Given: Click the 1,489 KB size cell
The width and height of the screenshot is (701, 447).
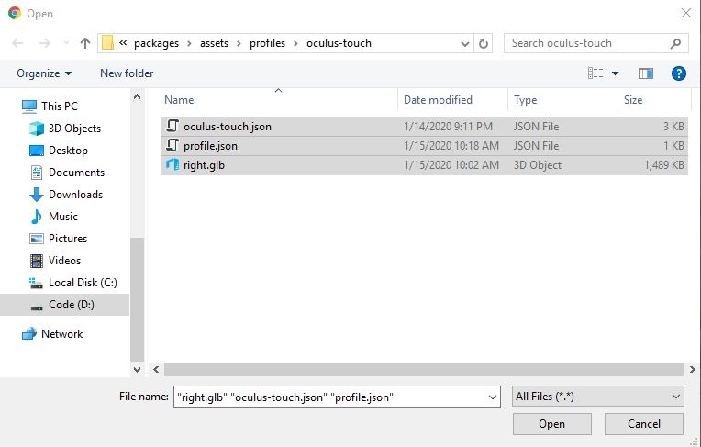Looking at the screenshot, I should pyautogui.click(x=664, y=165).
